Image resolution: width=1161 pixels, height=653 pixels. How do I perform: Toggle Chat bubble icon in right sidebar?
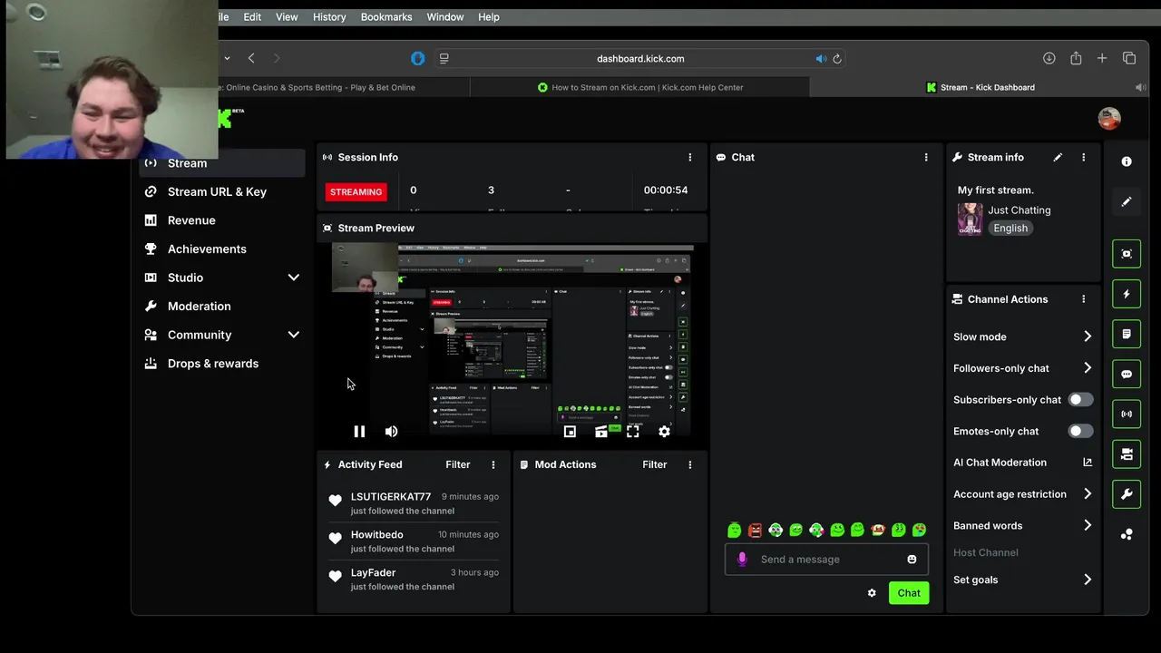tap(1127, 374)
